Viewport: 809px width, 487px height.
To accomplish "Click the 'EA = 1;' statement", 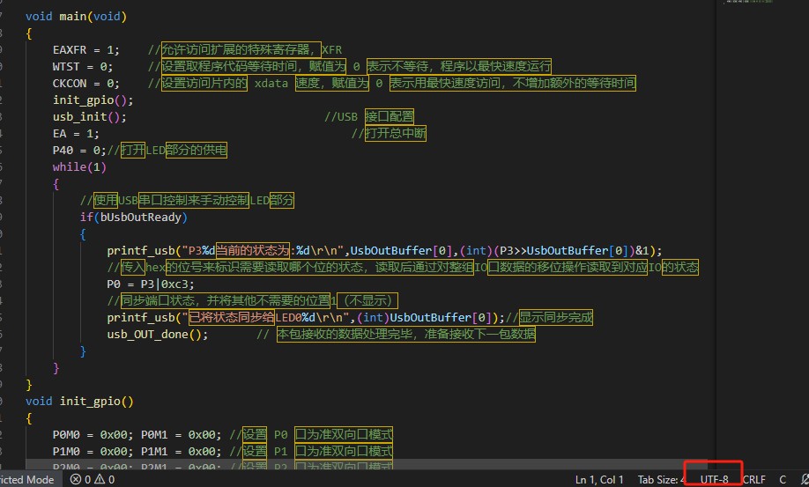I will (76, 134).
